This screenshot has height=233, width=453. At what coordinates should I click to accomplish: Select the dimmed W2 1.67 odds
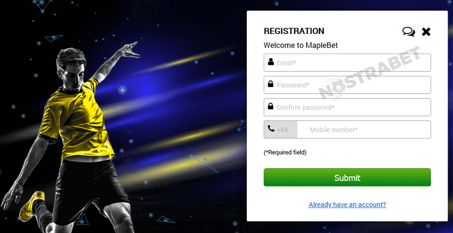pos(220,227)
